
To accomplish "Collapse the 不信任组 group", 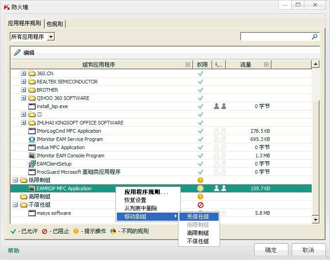I will tap(16, 205).
